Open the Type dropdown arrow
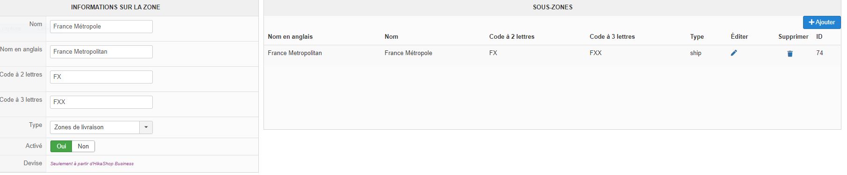847x175 pixels. point(146,127)
